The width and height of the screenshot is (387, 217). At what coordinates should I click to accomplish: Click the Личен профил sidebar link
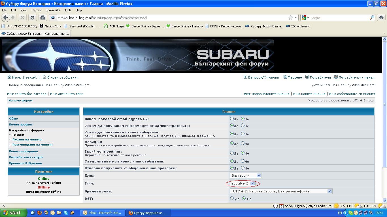(x=20, y=124)
